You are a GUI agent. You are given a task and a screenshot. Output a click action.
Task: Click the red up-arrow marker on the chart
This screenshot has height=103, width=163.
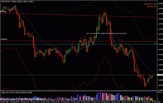pyautogui.click(x=108, y=31)
